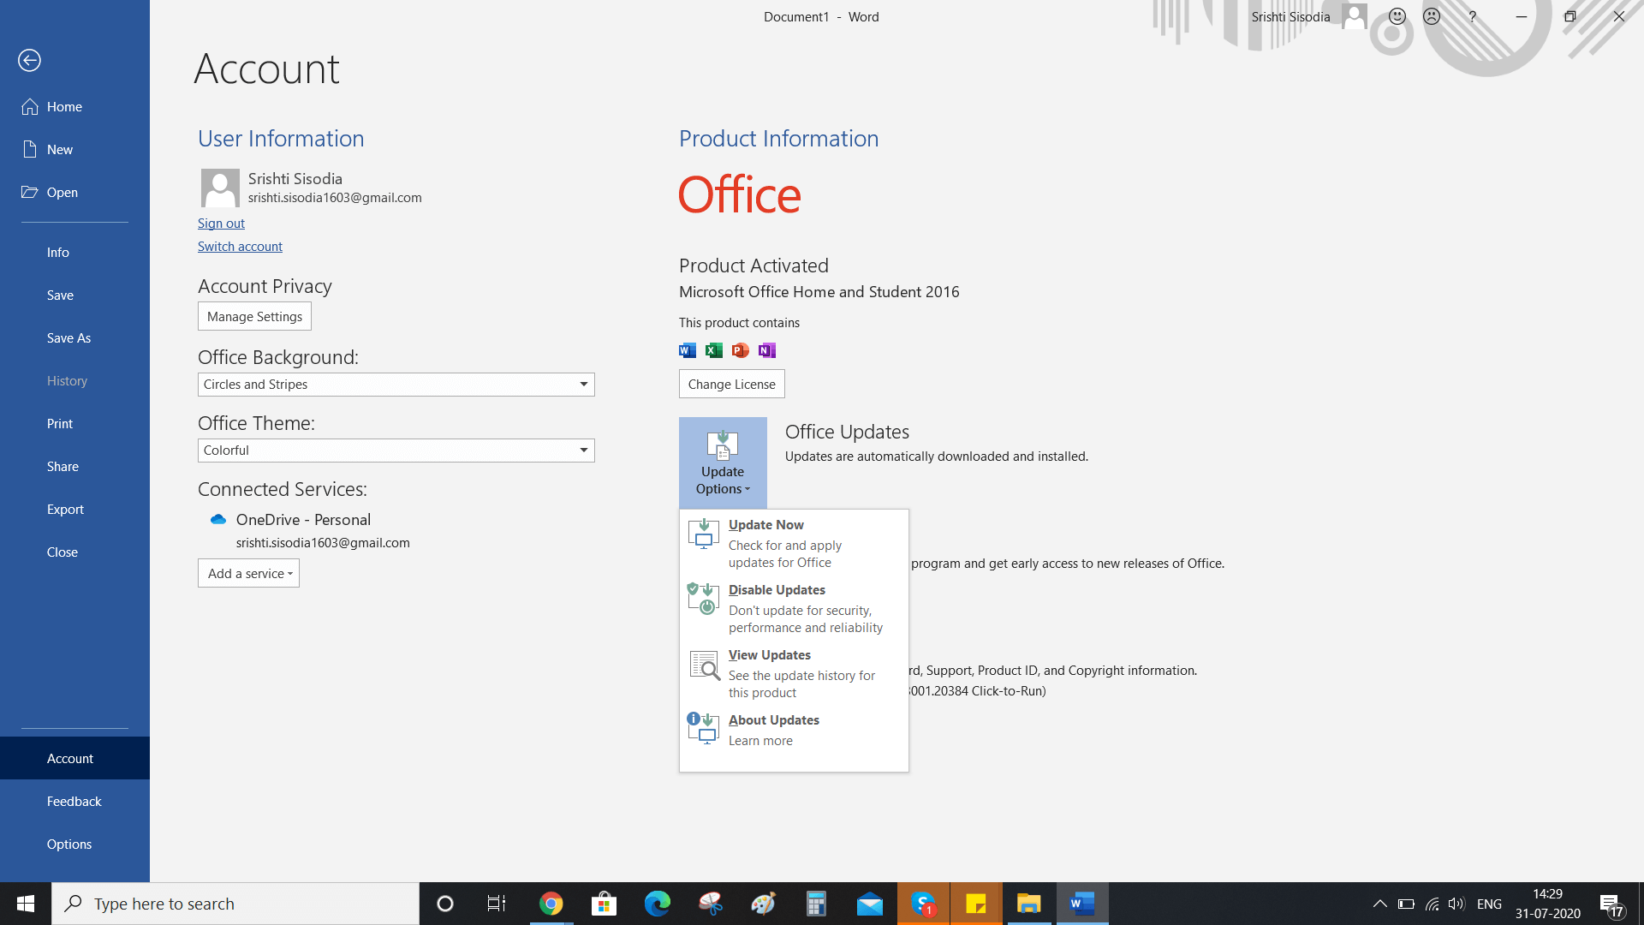Expand the Add a service menu

click(248, 573)
